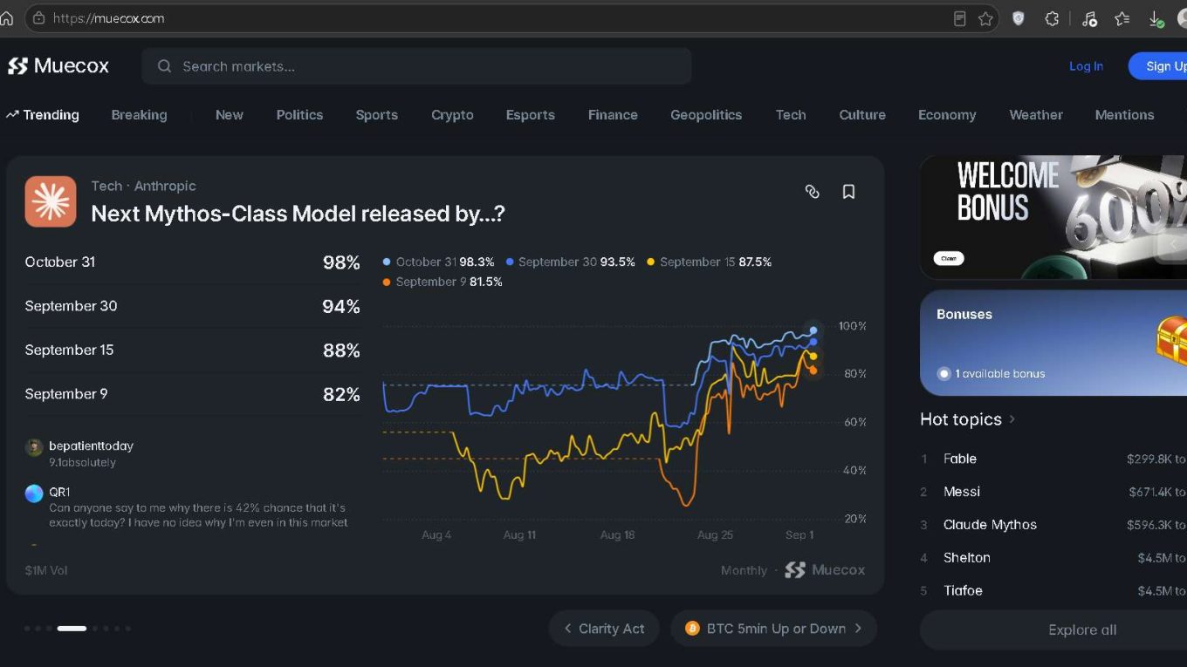Go to next market BTC 5min Up or Down
The image size is (1187, 667).
point(773,629)
